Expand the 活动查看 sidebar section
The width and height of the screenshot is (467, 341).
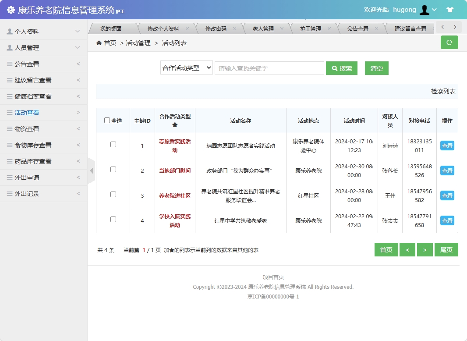[x=27, y=112]
